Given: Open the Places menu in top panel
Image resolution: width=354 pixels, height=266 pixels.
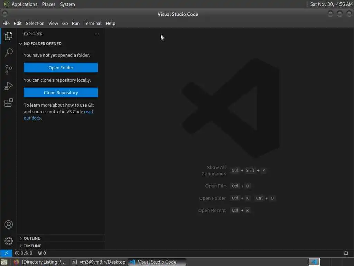Looking at the screenshot, I should [48, 4].
